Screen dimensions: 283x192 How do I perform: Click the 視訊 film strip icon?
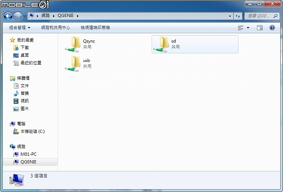pos(16,101)
